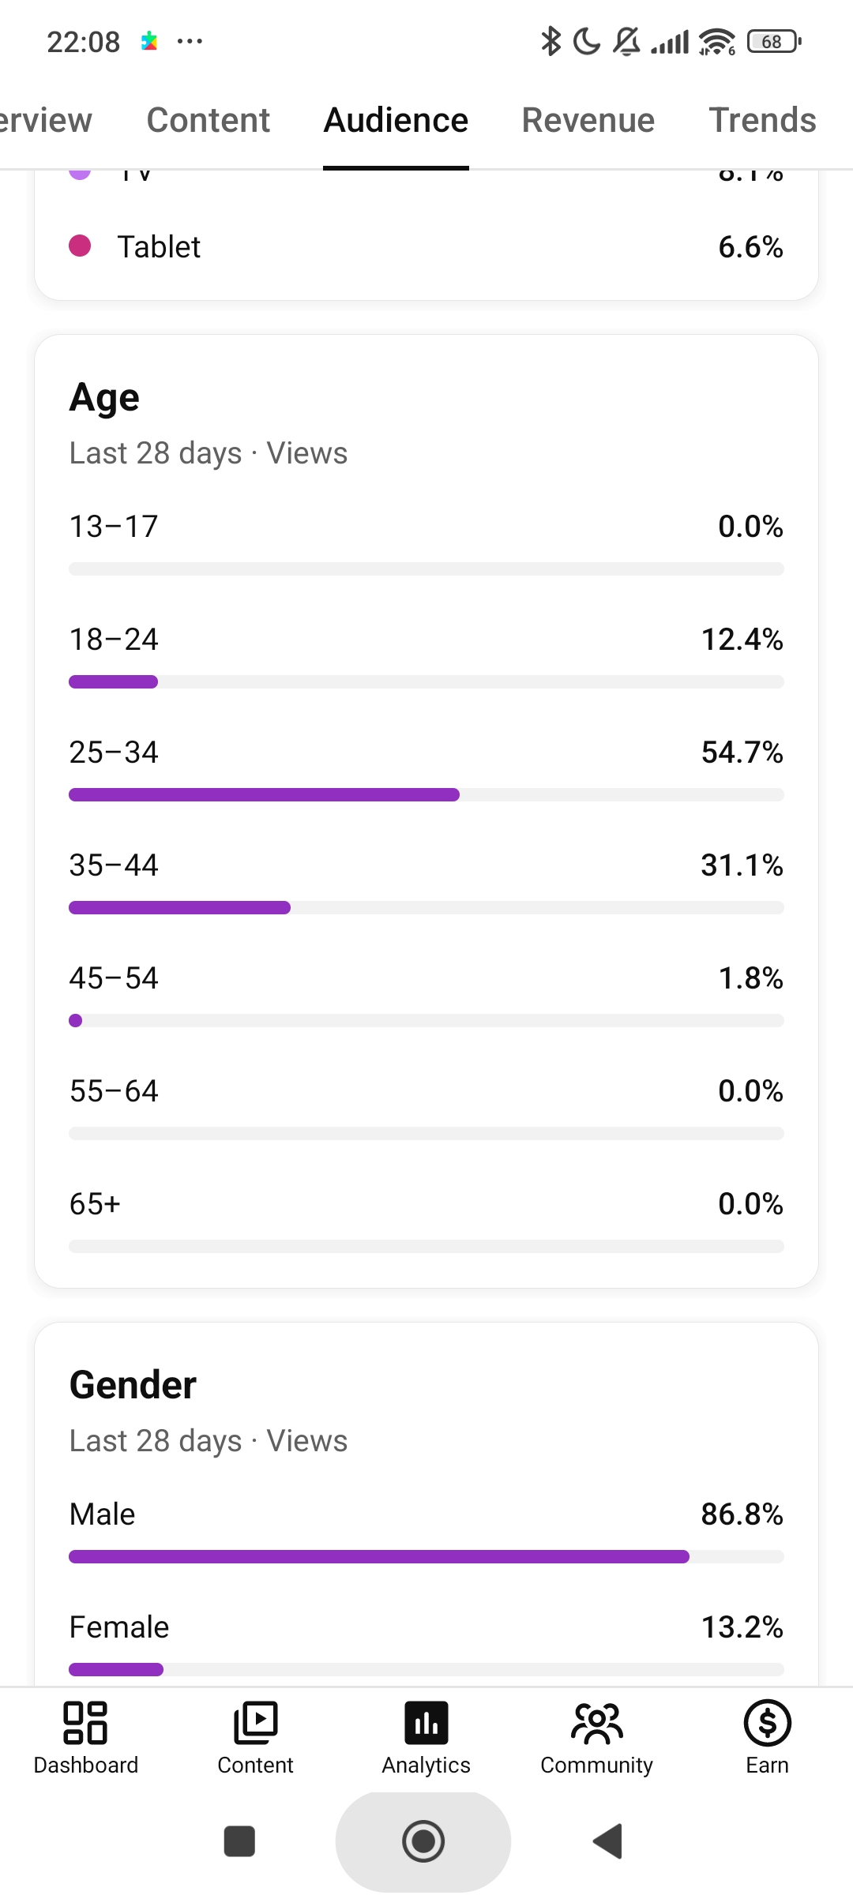
Task: Switch to the Revenue tab
Action: [588, 120]
